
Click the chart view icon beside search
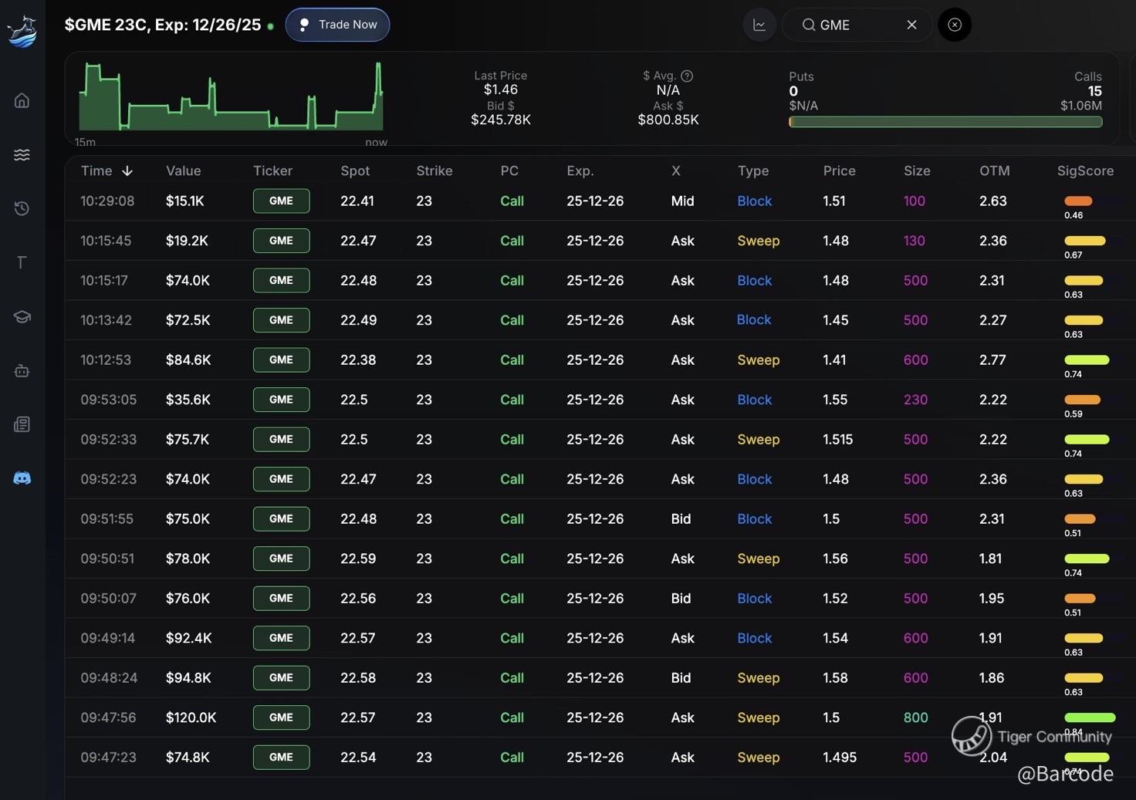pos(759,25)
